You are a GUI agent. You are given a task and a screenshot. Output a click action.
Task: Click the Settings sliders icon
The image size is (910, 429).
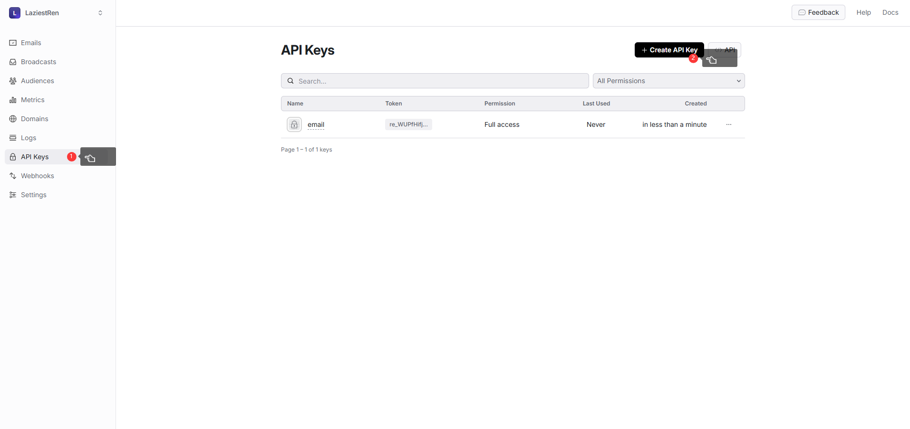(13, 195)
